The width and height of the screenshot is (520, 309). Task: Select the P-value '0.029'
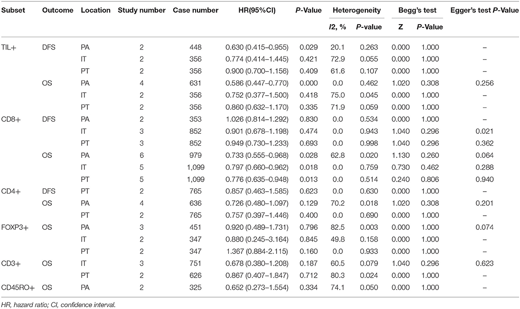(x=309, y=47)
